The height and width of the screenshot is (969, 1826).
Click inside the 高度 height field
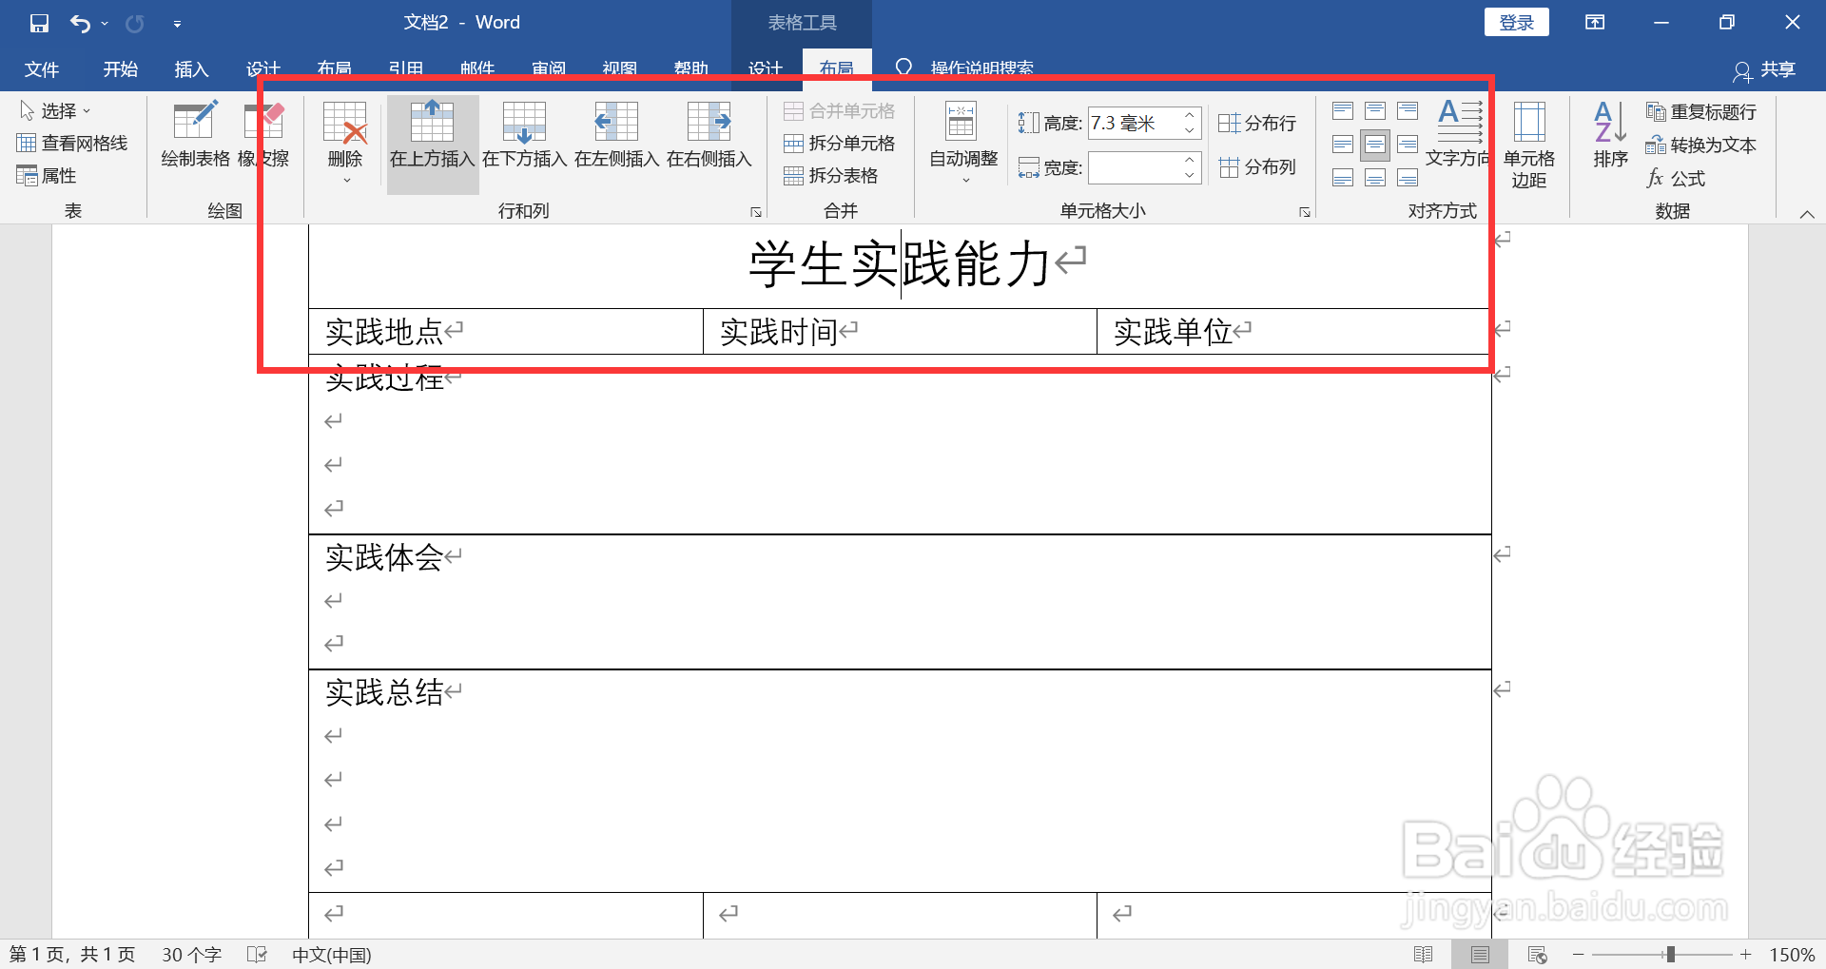(1136, 123)
